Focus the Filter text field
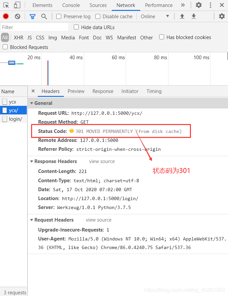The height and width of the screenshot is (296, 228). [34, 27]
